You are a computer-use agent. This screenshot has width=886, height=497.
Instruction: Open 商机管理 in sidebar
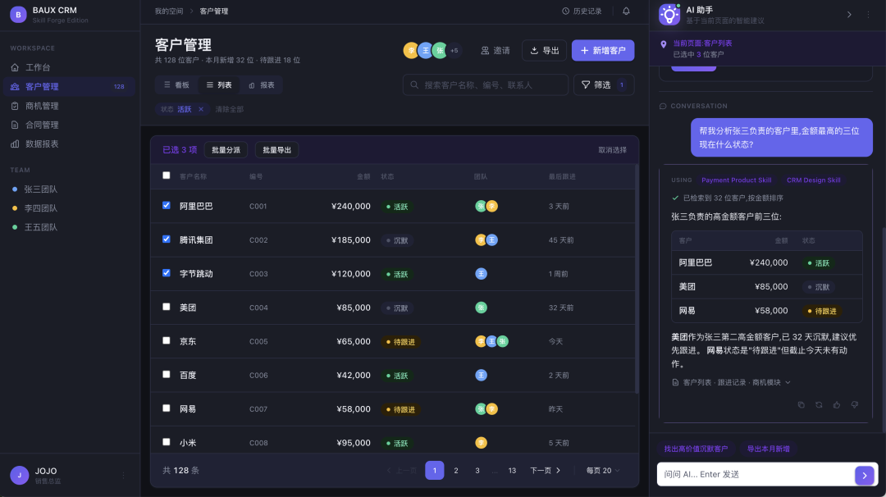pyautogui.click(x=70, y=106)
